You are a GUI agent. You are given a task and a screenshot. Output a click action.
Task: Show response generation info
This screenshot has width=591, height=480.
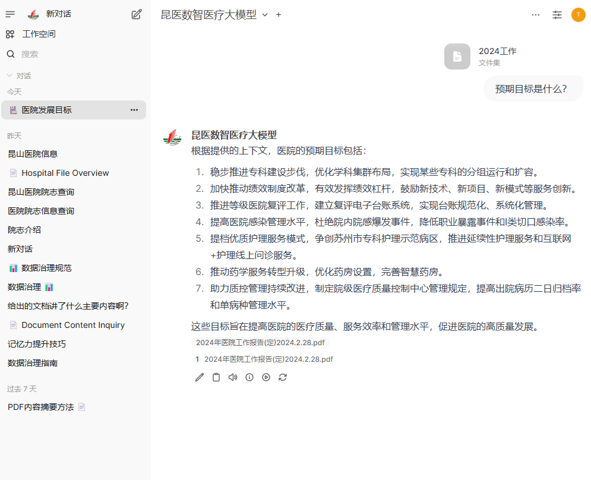(249, 377)
